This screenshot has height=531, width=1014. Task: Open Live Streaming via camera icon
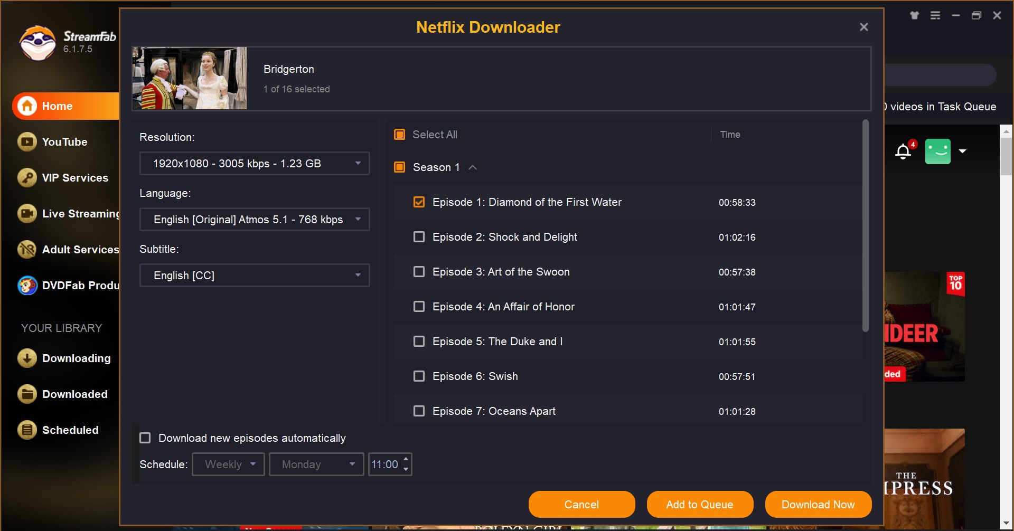[27, 214]
